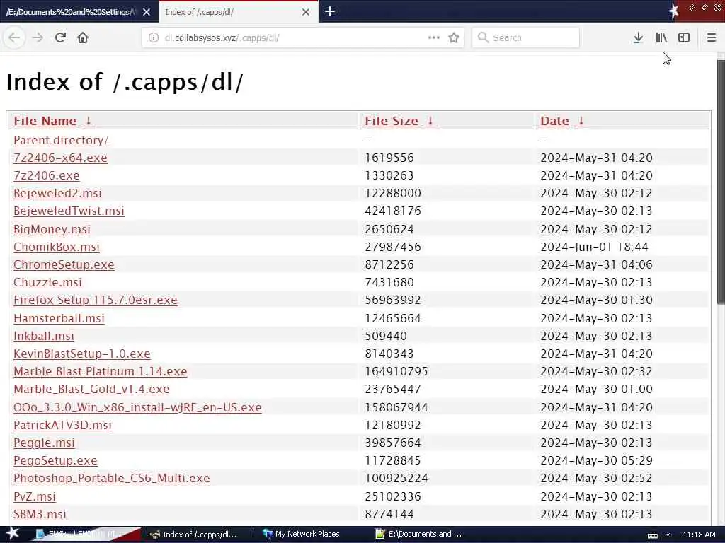
Task: Open the Chuzzle.msi link
Action: pos(47,282)
